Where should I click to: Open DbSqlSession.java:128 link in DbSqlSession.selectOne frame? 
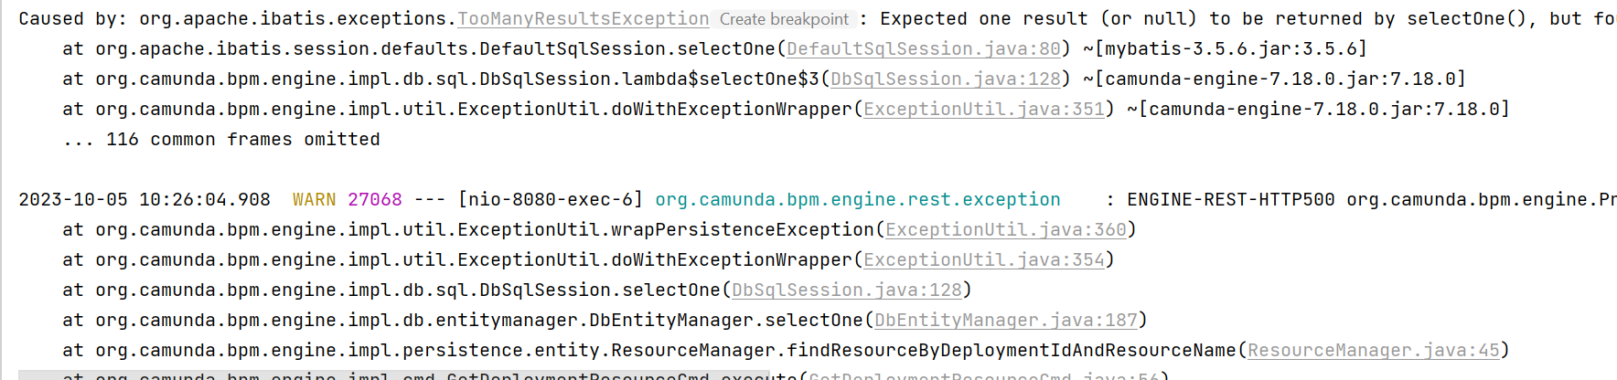point(847,290)
